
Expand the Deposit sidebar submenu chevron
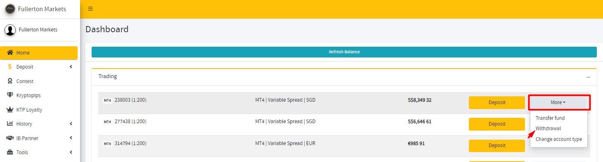pos(71,67)
